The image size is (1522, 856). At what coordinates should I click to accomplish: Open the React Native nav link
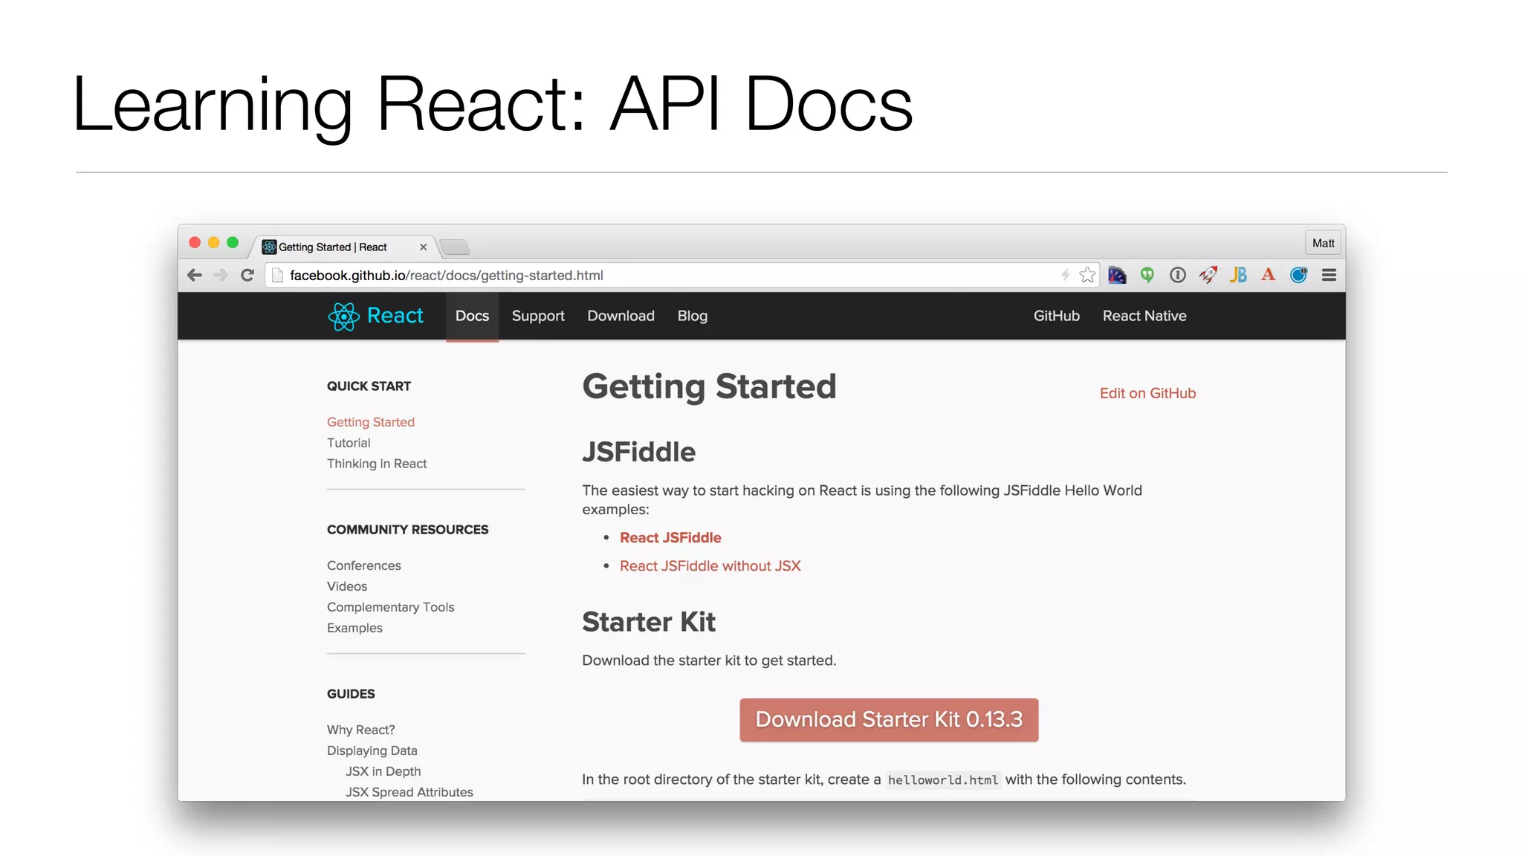(x=1144, y=316)
